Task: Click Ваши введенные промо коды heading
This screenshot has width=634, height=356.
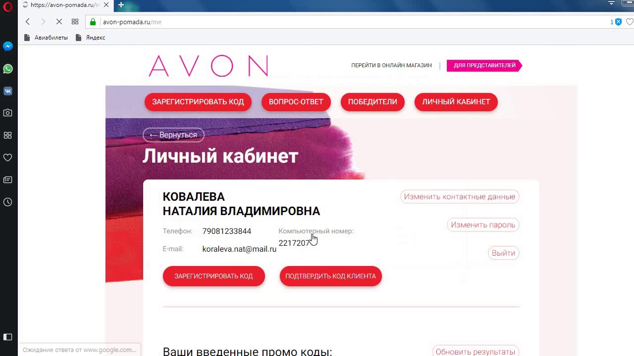Action: coord(247,352)
